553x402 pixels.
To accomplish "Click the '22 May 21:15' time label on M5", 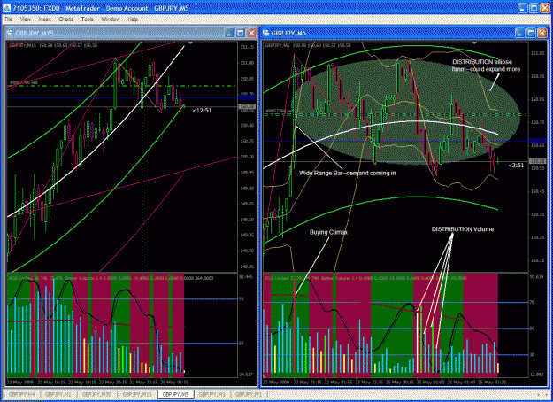I will click(307, 383).
